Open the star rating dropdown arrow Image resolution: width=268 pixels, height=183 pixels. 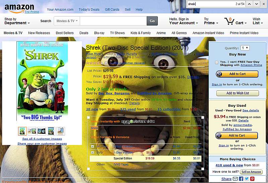tap(106, 63)
